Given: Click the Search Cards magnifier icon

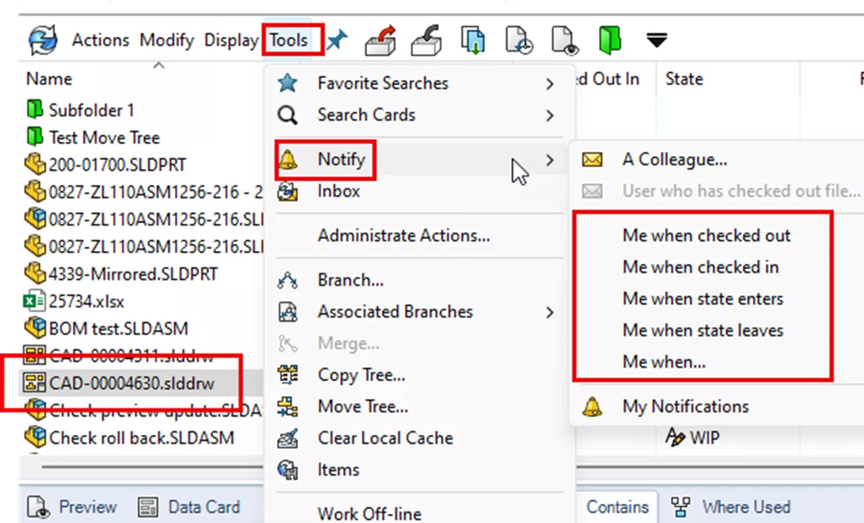Looking at the screenshot, I should pos(288,115).
